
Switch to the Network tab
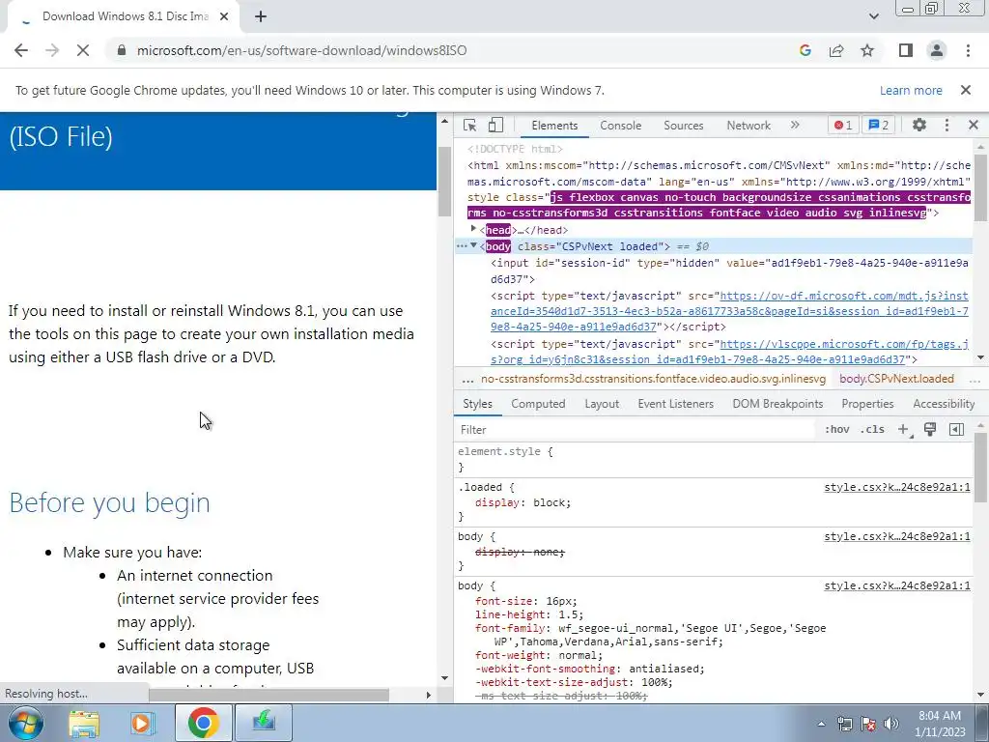point(749,125)
